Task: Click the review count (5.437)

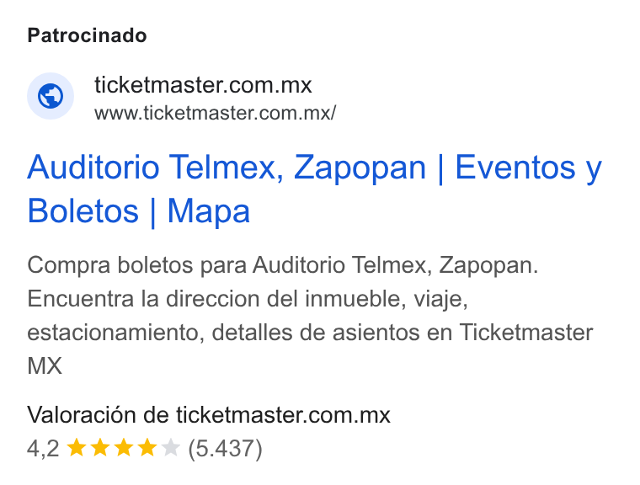Action: click(225, 449)
